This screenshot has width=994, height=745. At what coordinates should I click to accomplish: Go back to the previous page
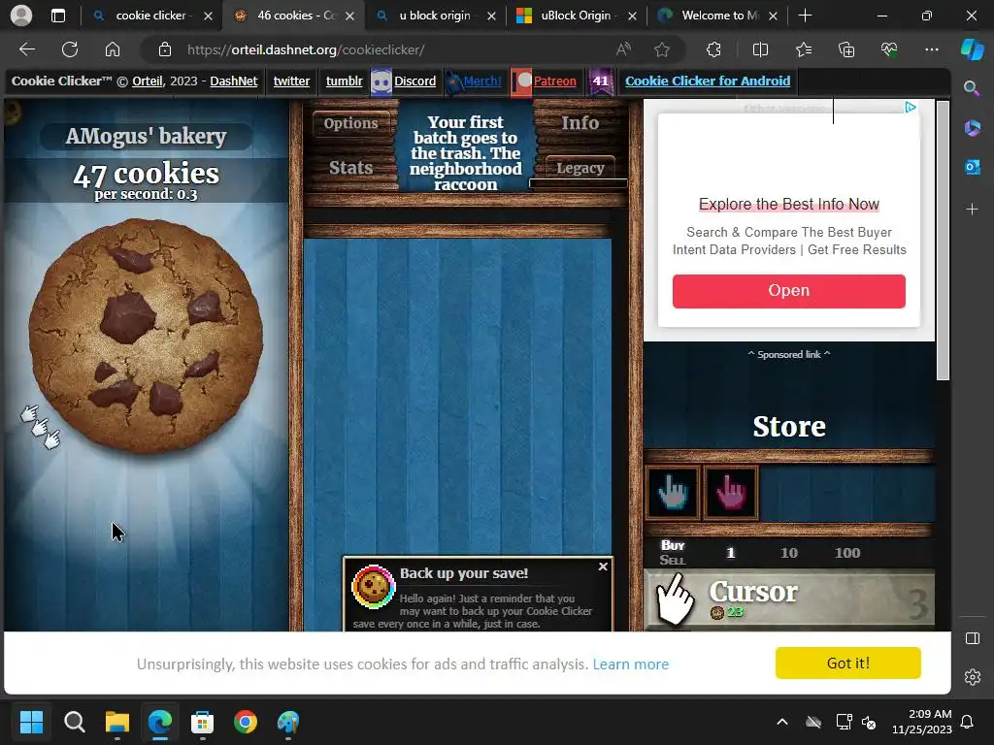(27, 49)
